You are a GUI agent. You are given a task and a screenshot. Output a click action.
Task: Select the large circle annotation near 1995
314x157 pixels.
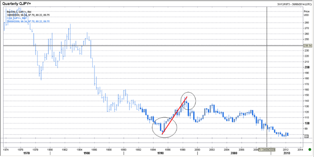click(164, 126)
